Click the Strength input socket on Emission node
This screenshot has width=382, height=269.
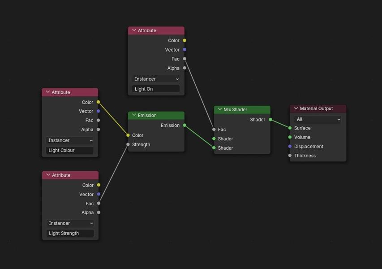coord(129,144)
